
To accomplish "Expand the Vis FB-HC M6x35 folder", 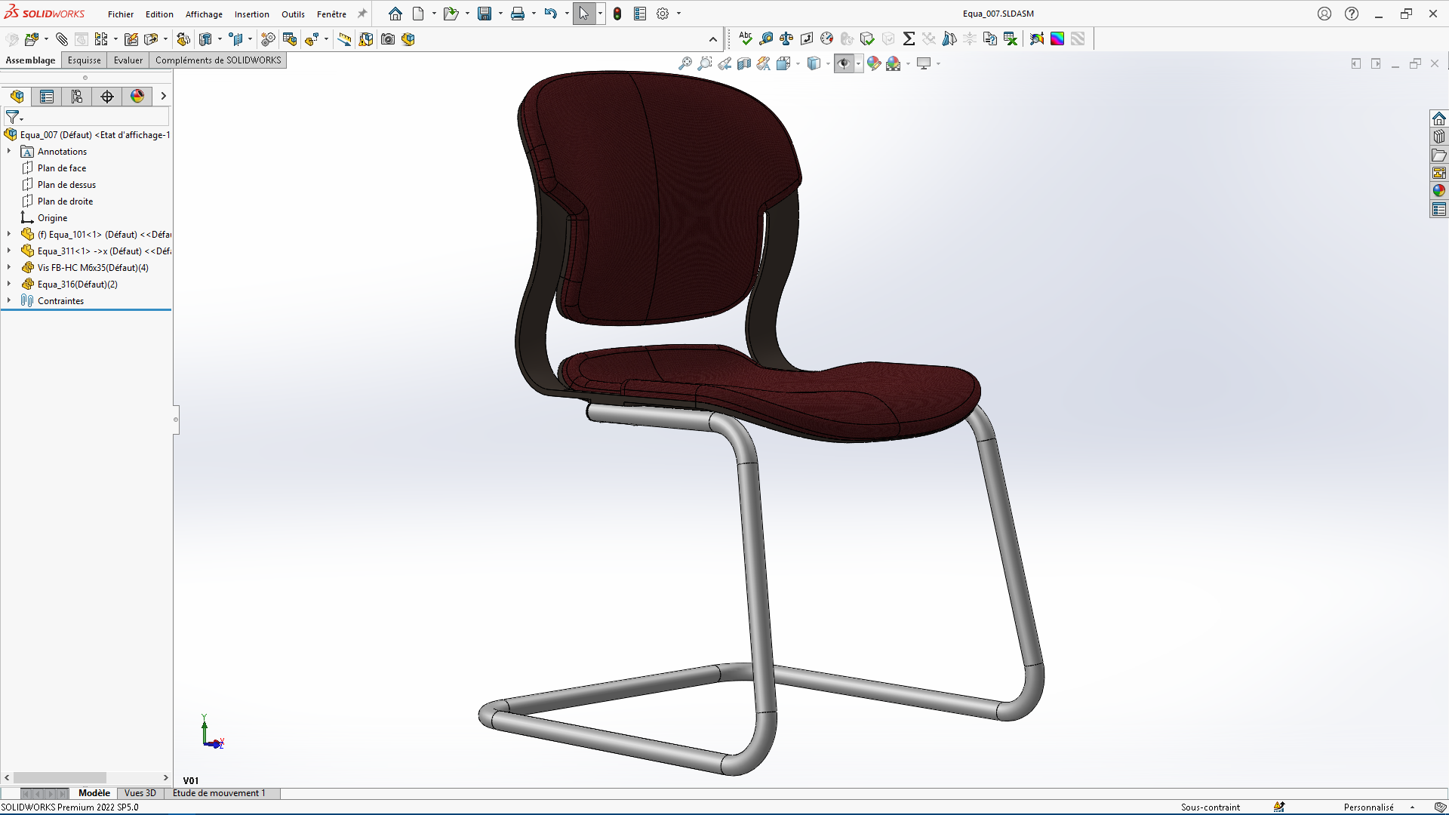I will click(9, 268).
